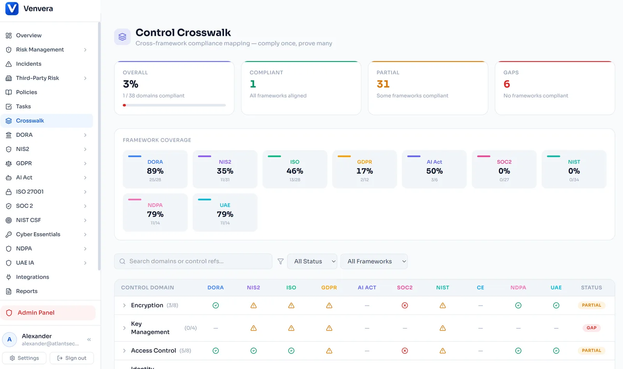Open the Incidents sidebar menu item
Screen dimensions: 623x369
[47, 64]
